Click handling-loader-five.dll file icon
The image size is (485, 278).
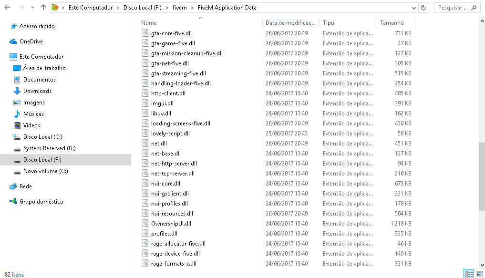[145, 83]
